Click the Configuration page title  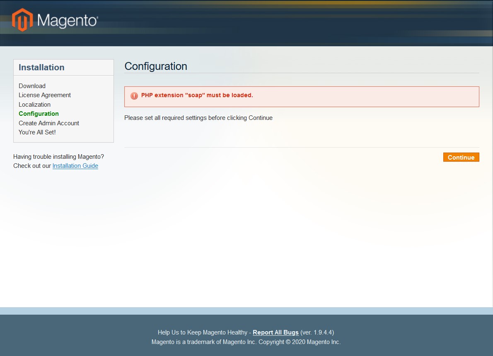156,66
